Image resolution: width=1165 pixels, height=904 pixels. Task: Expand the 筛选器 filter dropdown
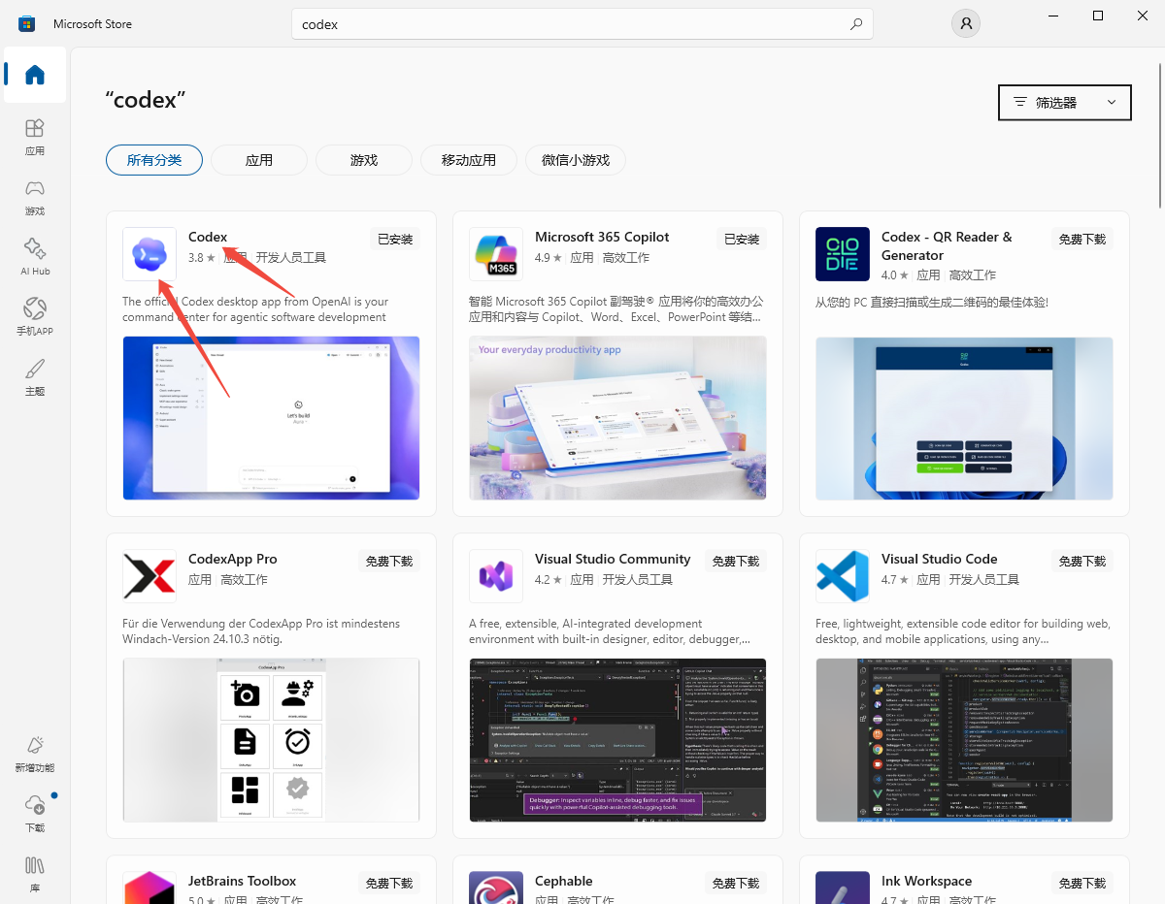(x=1064, y=102)
